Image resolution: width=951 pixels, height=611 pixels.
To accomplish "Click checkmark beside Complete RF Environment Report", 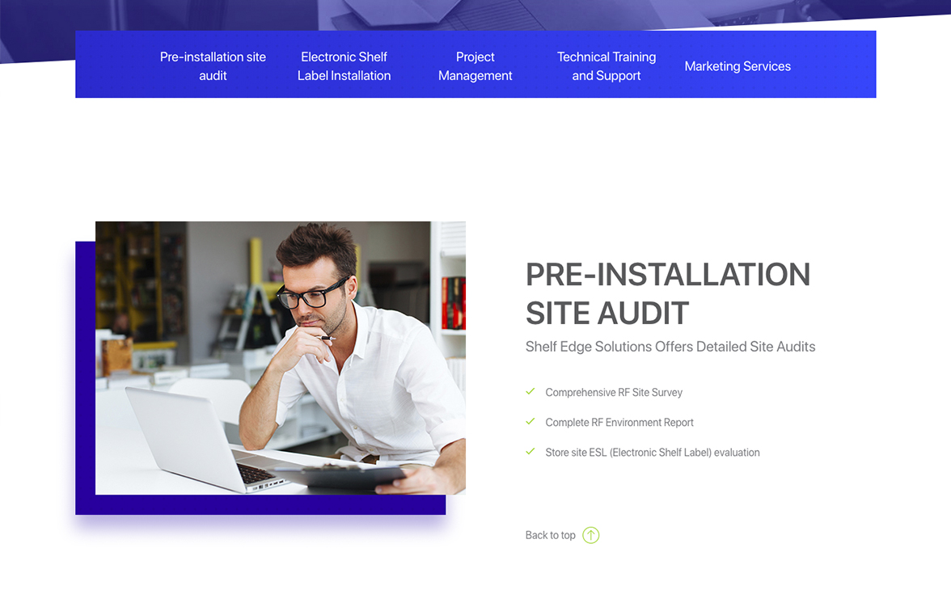I will (x=530, y=421).
